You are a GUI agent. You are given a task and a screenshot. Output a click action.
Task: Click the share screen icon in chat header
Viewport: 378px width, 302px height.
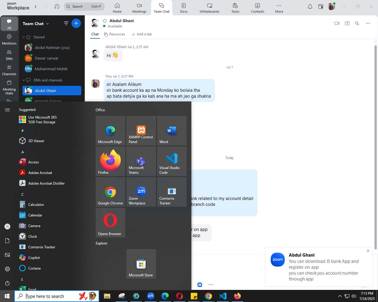pyautogui.click(x=347, y=23)
